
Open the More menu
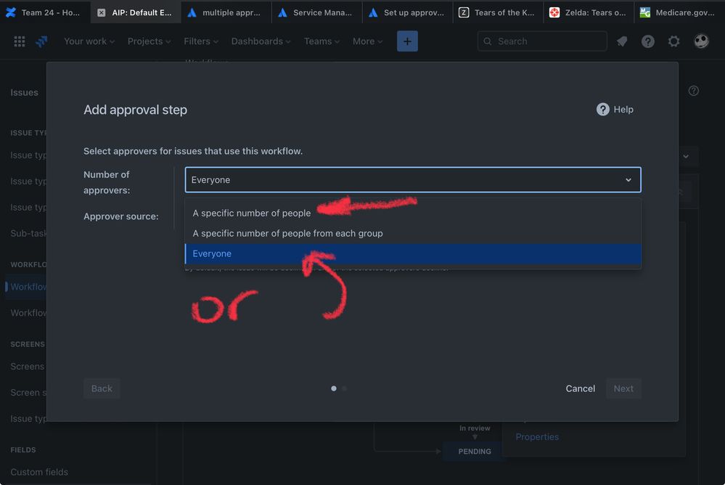tap(368, 41)
